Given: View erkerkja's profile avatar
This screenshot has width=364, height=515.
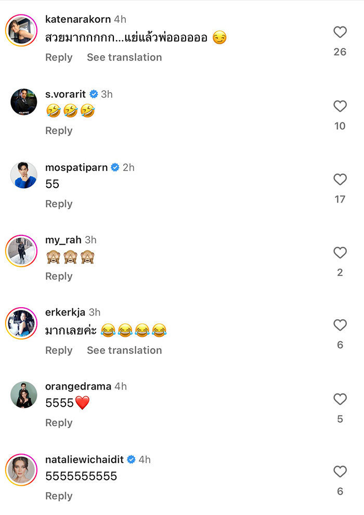Looking at the screenshot, I should [21, 323].
